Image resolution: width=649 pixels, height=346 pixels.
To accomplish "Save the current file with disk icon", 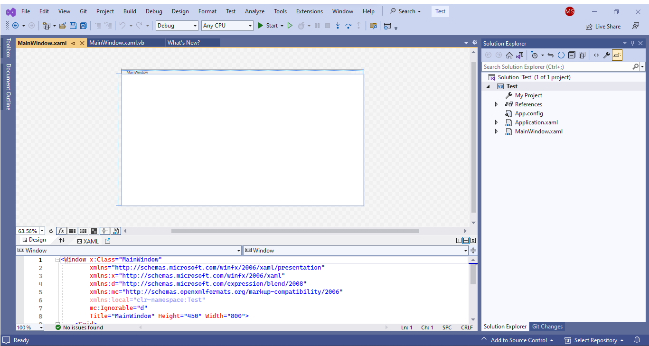I will point(73,26).
